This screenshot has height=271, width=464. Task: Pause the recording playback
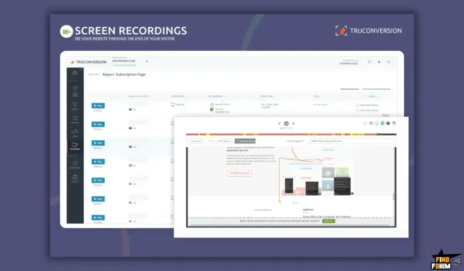point(286,123)
